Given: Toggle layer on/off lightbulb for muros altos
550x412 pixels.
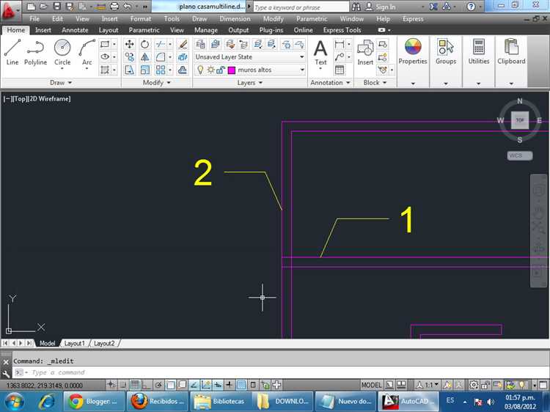Looking at the screenshot, I should coord(200,70).
